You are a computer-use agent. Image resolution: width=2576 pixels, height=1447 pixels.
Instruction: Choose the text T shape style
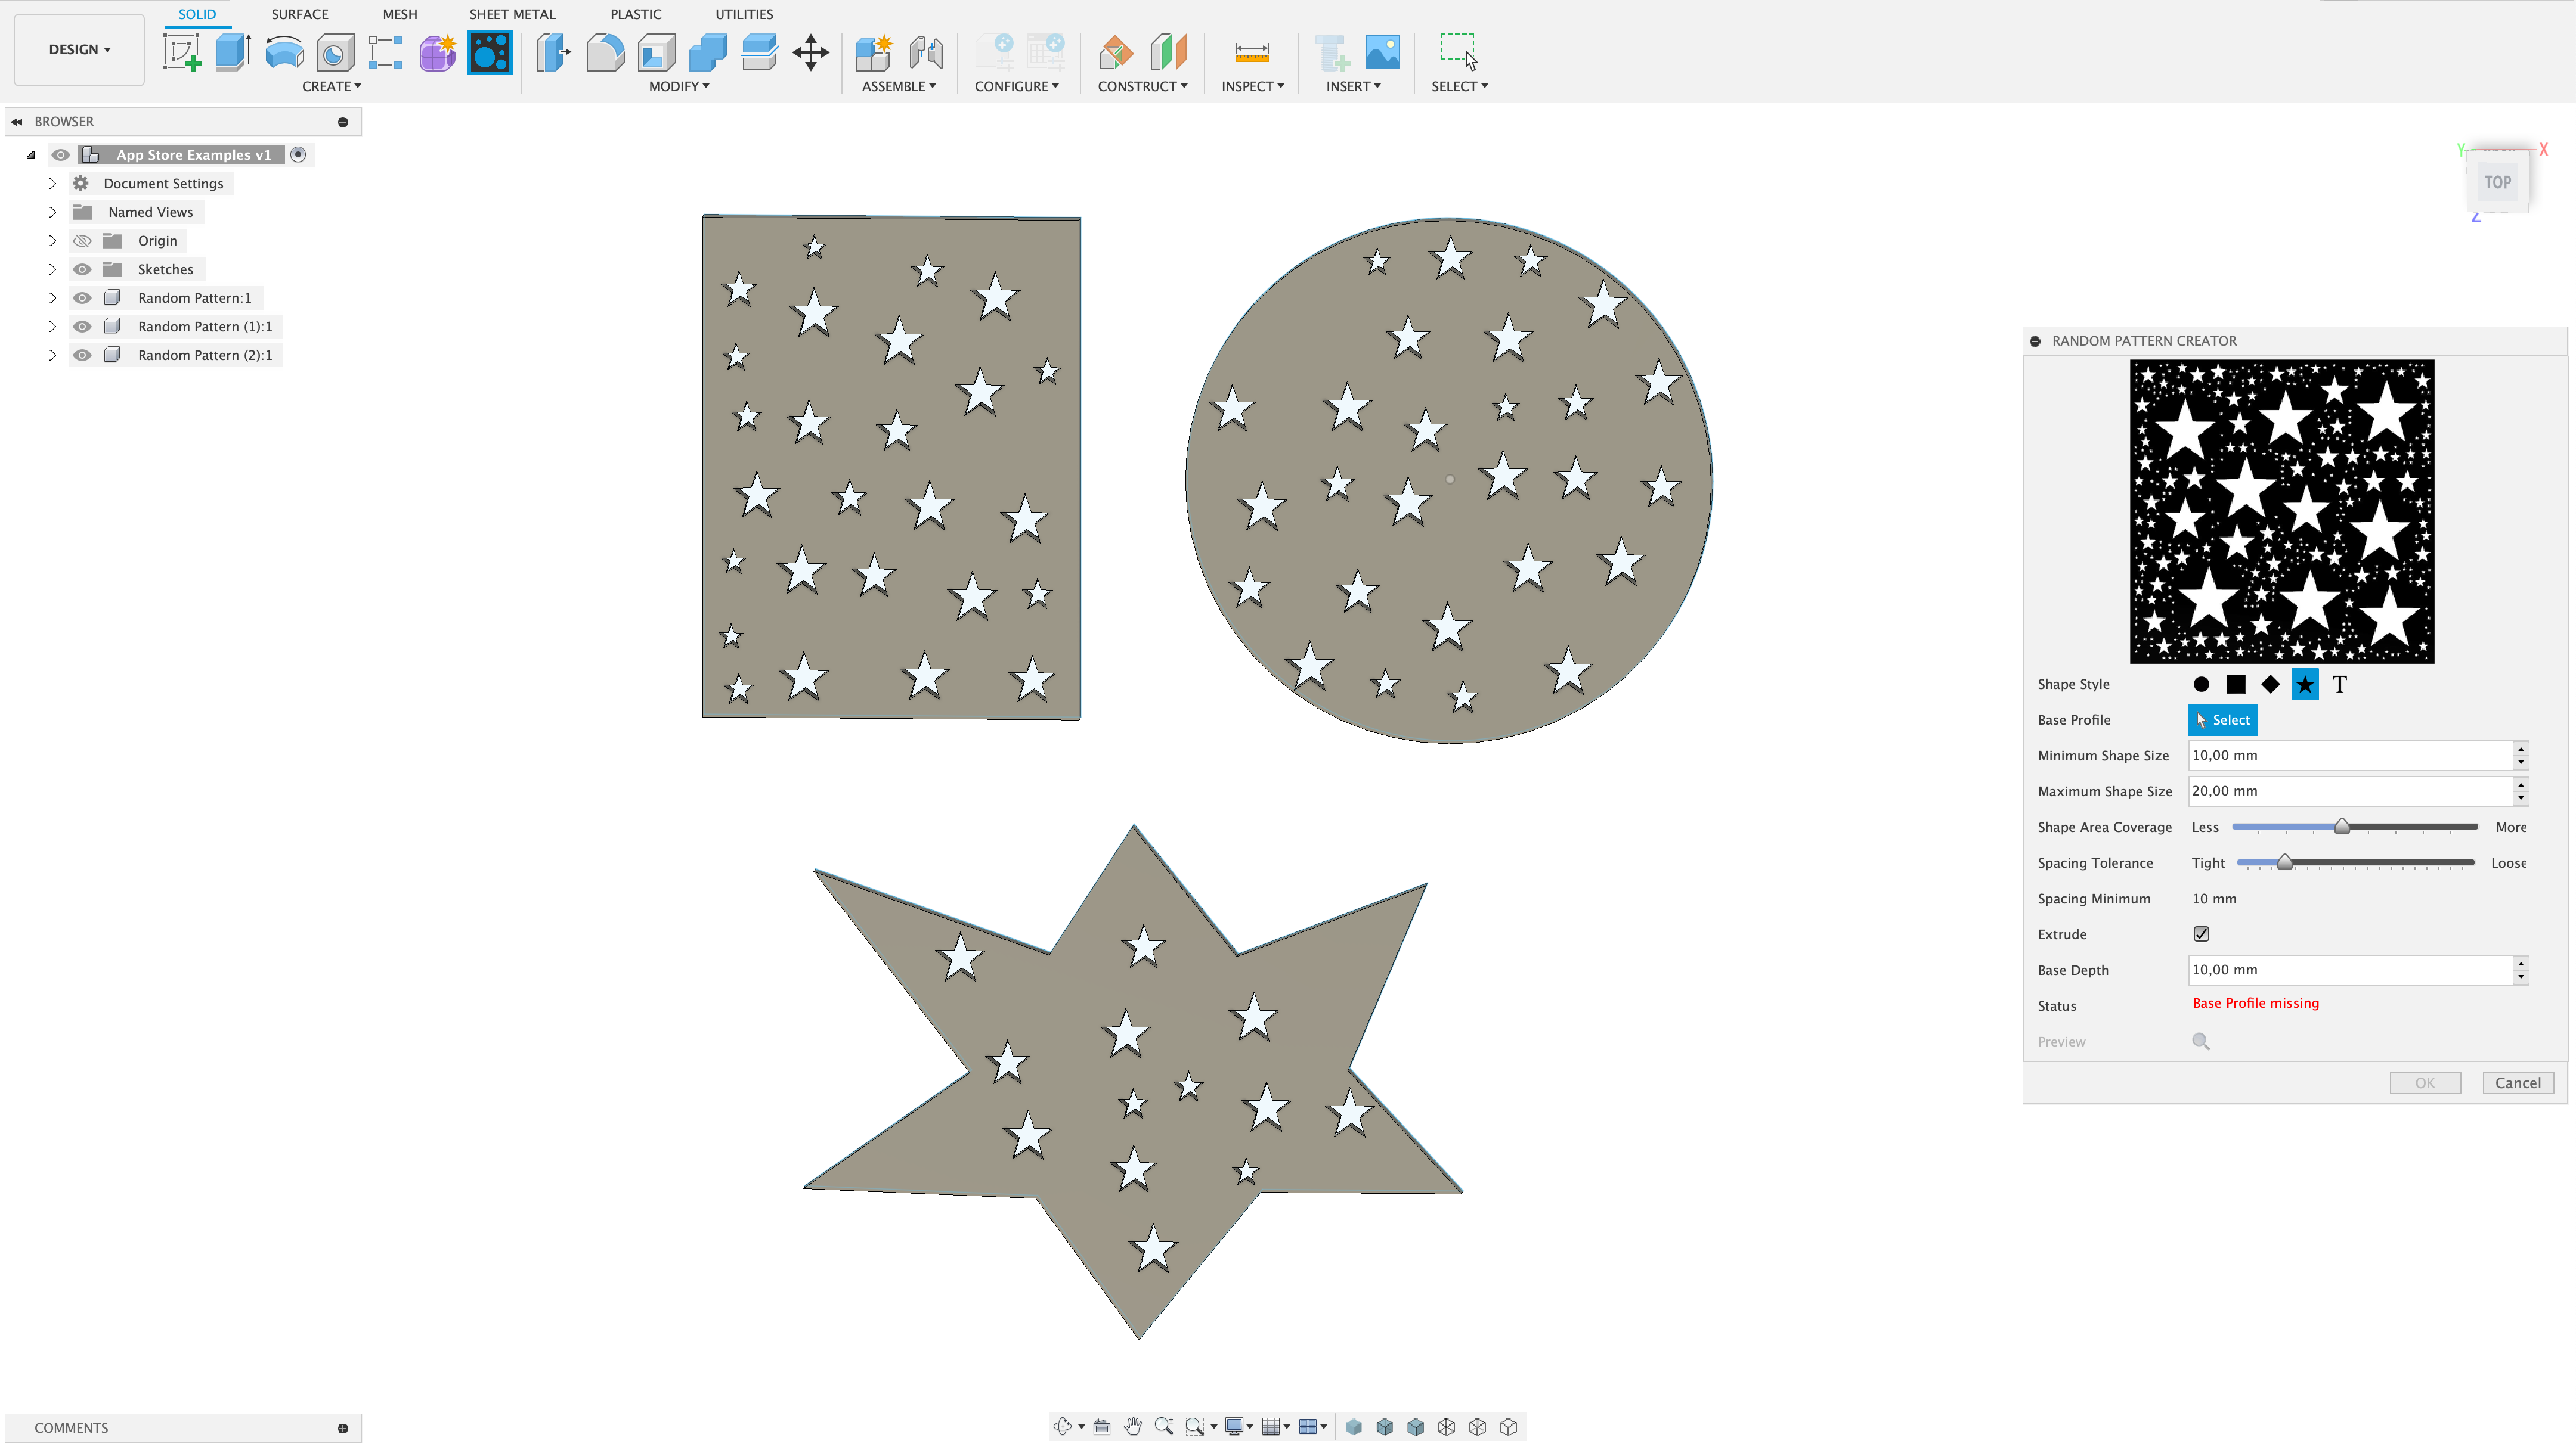coord(2339,685)
